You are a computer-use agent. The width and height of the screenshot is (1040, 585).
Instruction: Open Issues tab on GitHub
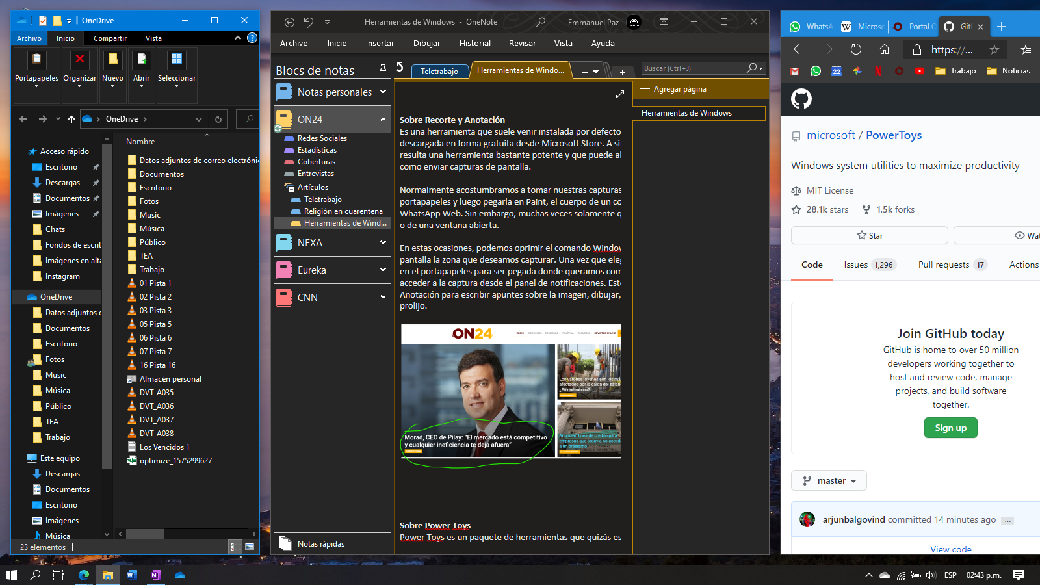[x=870, y=265]
